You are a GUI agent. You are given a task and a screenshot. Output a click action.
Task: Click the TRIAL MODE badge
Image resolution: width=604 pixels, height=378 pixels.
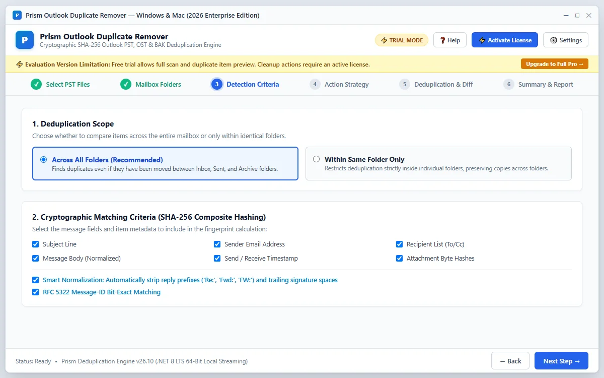402,40
